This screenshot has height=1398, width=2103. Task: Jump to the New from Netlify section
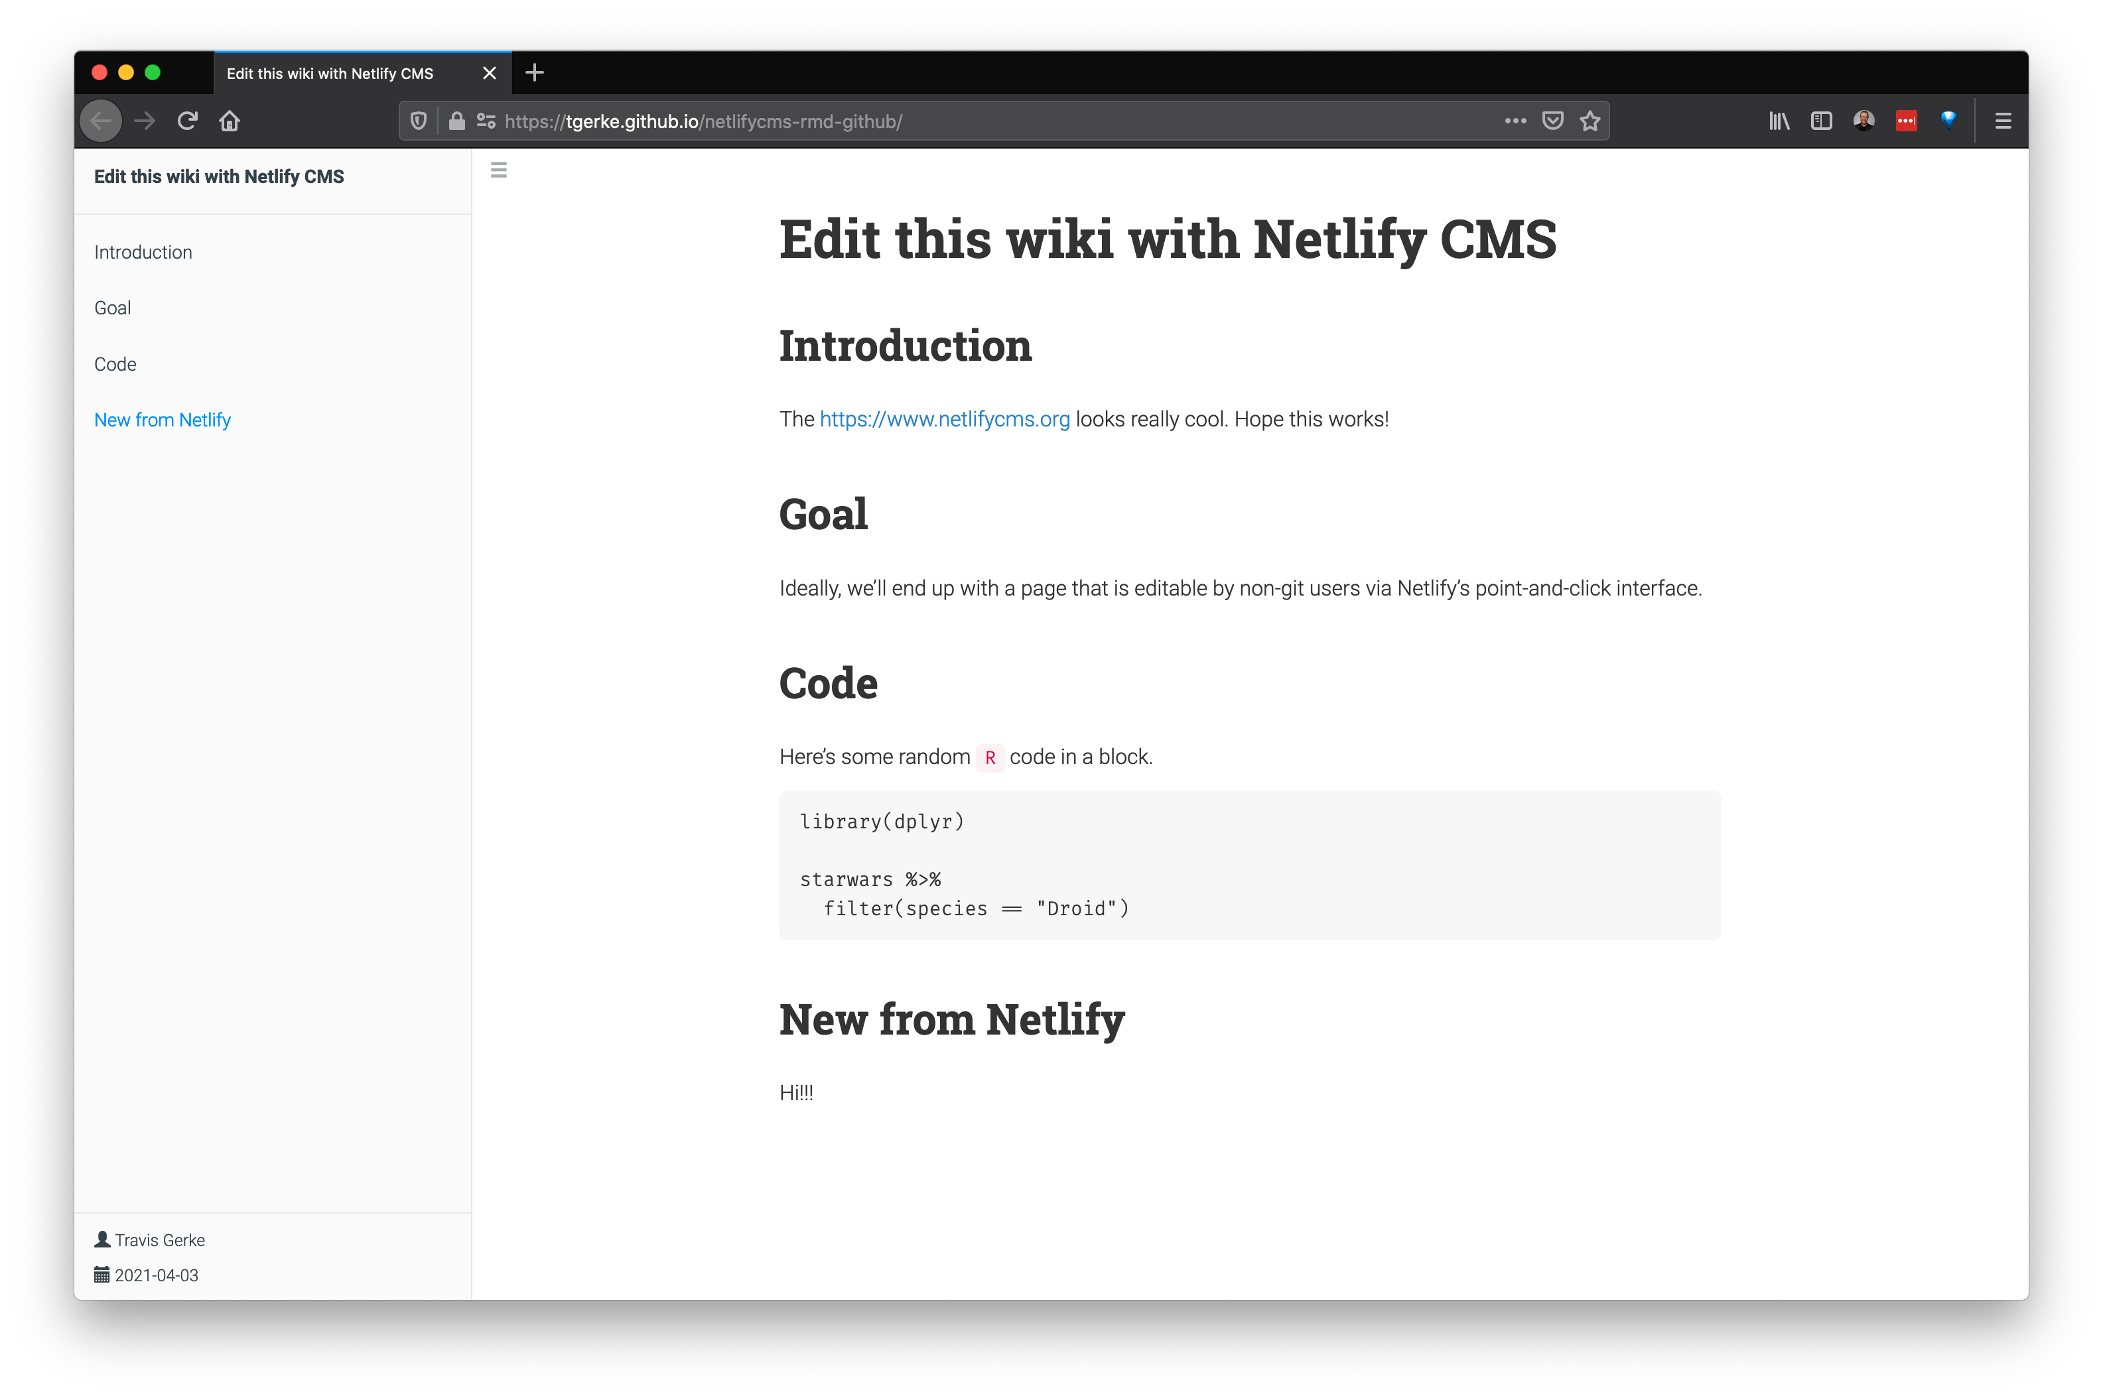tap(163, 419)
